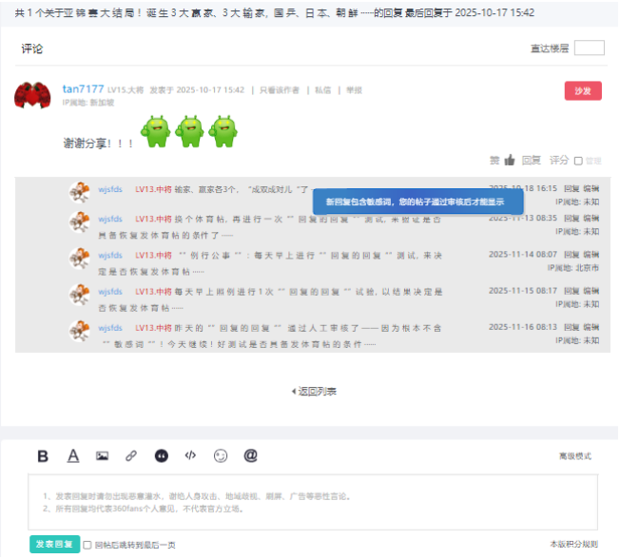
Task: Insert a hyperlink with the chain icon
Action: pyautogui.click(x=131, y=455)
